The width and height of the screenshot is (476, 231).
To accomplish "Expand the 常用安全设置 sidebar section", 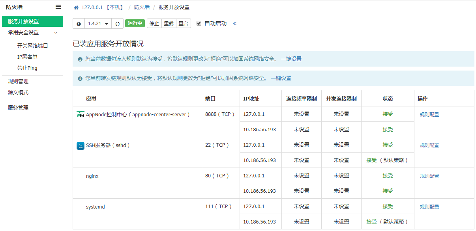I will coord(32,32).
